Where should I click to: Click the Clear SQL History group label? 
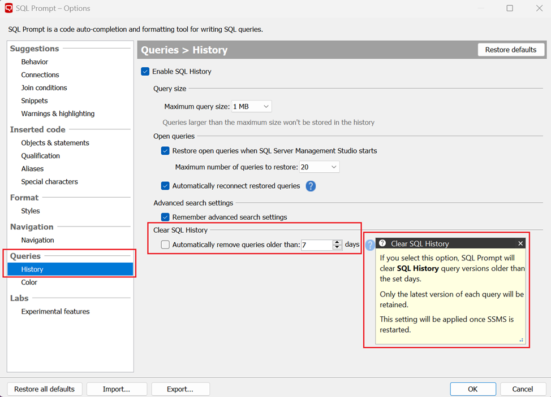click(x=180, y=230)
